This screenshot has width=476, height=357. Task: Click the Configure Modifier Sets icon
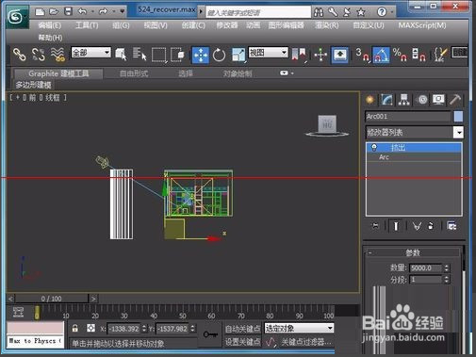[x=451, y=226]
